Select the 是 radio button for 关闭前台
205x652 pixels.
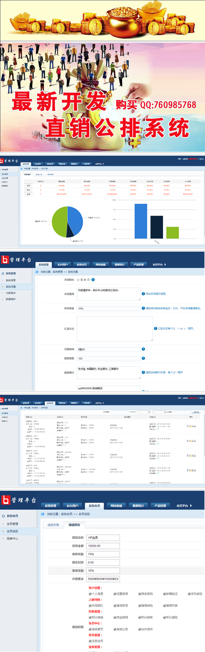pyautogui.click(x=78, y=280)
